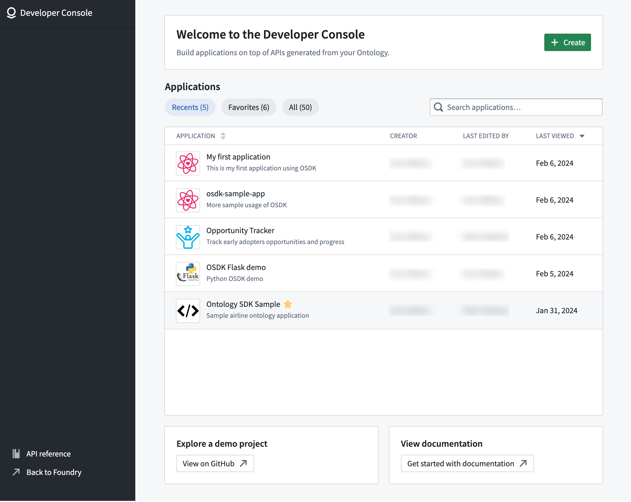Toggle the favorite star on Ontology SDK Sample
This screenshot has height=502, width=631.
(x=288, y=305)
